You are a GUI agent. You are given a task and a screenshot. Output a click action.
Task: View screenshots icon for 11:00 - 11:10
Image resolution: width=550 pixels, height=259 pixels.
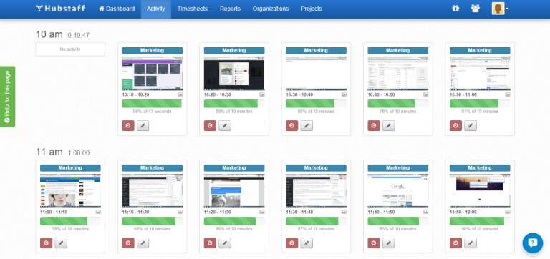tap(98, 212)
